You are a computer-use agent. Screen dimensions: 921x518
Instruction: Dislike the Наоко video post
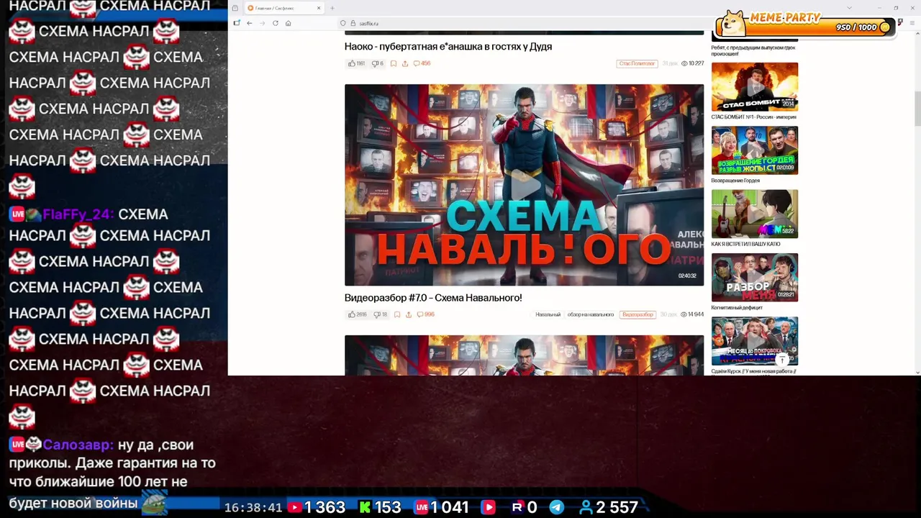tap(377, 63)
